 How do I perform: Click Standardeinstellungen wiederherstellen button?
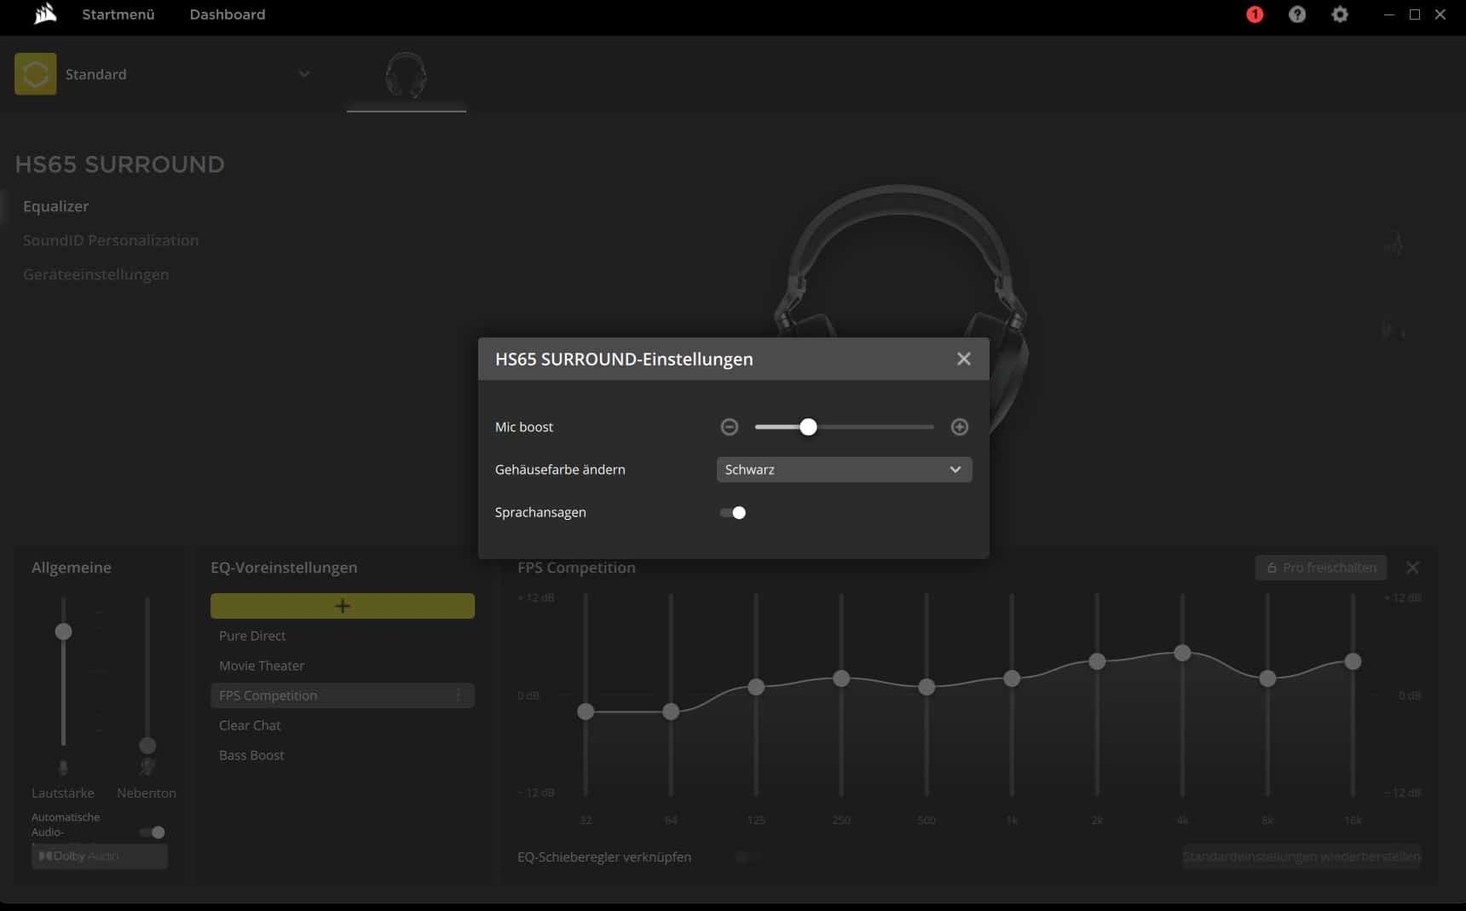[x=1301, y=856]
